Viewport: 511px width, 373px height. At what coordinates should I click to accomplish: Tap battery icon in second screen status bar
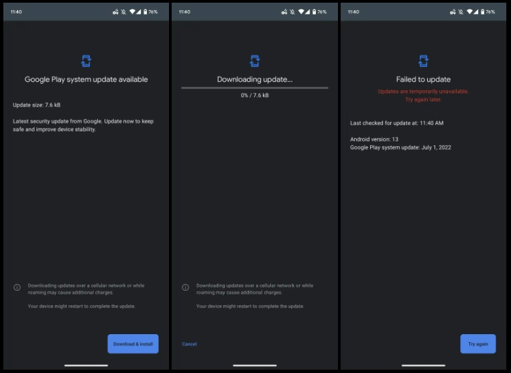(x=314, y=11)
